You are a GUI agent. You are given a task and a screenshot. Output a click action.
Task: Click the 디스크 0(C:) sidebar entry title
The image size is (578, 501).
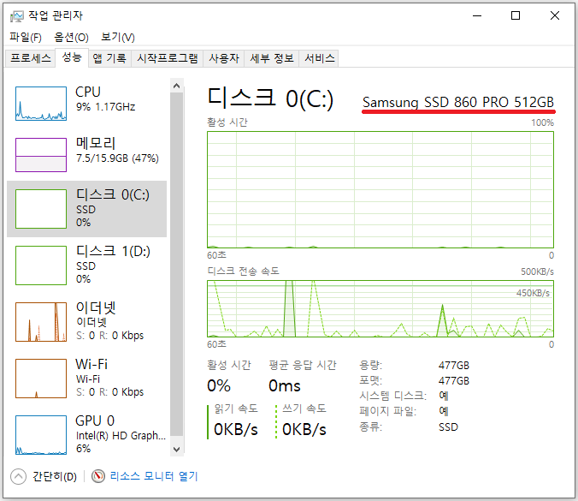pos(113,194)
